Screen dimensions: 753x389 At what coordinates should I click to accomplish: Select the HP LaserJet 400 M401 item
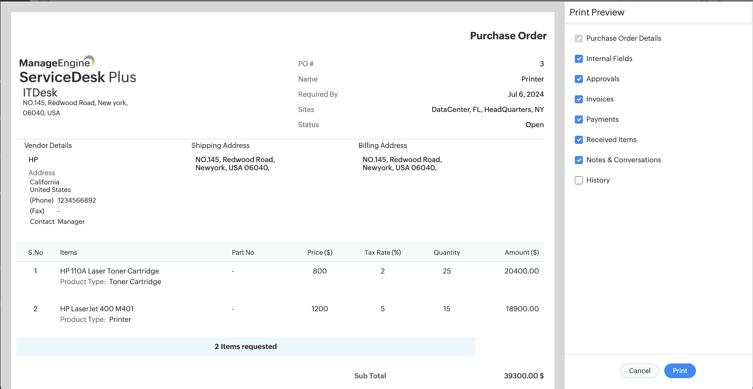coord(96,309)
